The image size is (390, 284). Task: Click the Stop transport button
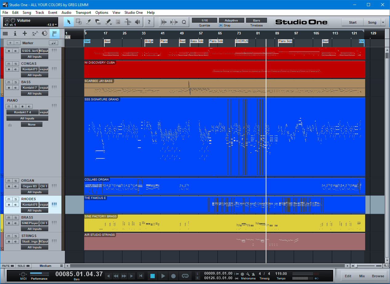click(x=153, y=276)
